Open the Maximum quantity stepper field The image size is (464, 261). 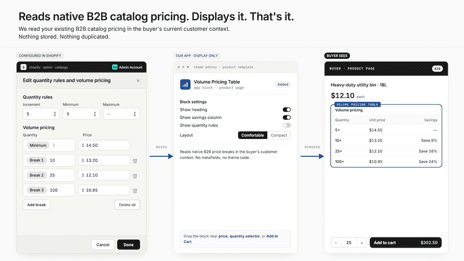click(x=122, y=114)
